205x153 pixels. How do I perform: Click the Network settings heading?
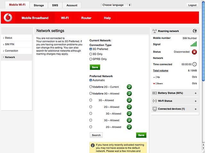click(x=50, y=31)
